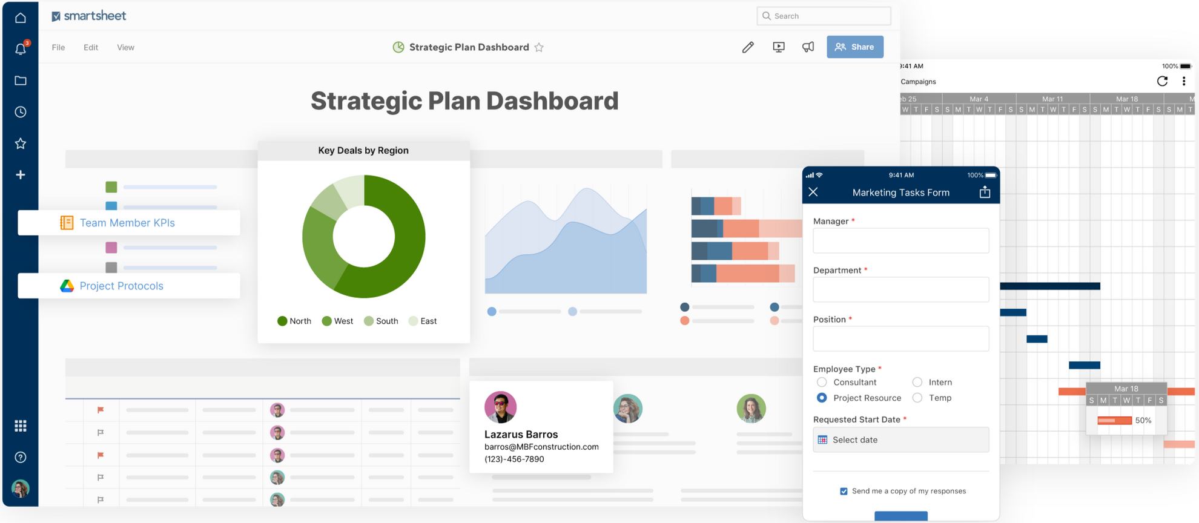
Task: Open the Team Member KPIs link
Action: [x=127, y=223]
